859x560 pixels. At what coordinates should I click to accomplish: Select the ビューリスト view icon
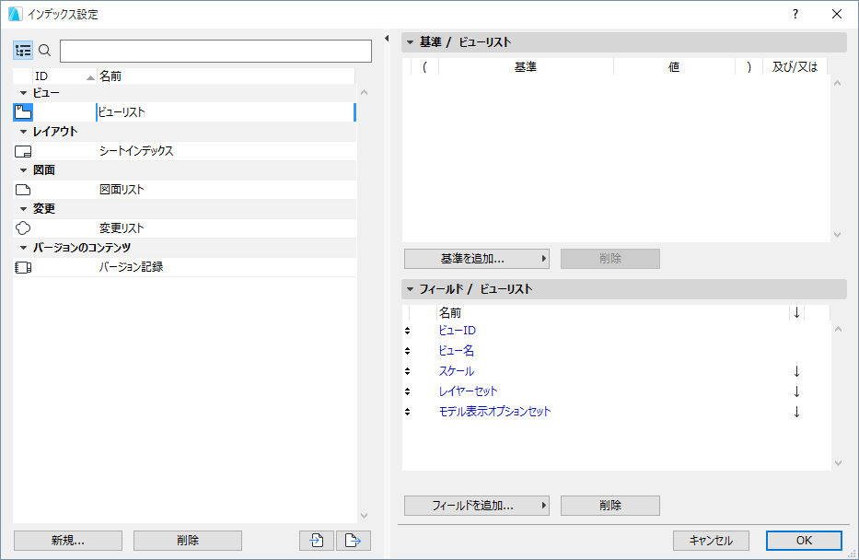pyautogui.click(x=23, y=111)
